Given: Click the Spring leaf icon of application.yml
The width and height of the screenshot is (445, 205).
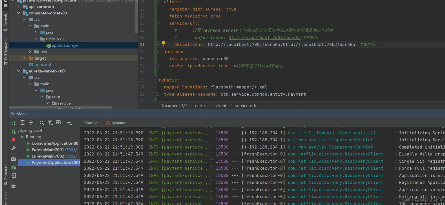Looking at the screenshot, I should coord(48,46).
